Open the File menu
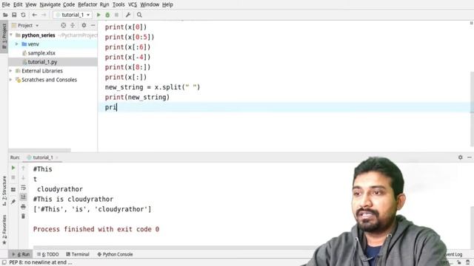 tap(6, 4)
